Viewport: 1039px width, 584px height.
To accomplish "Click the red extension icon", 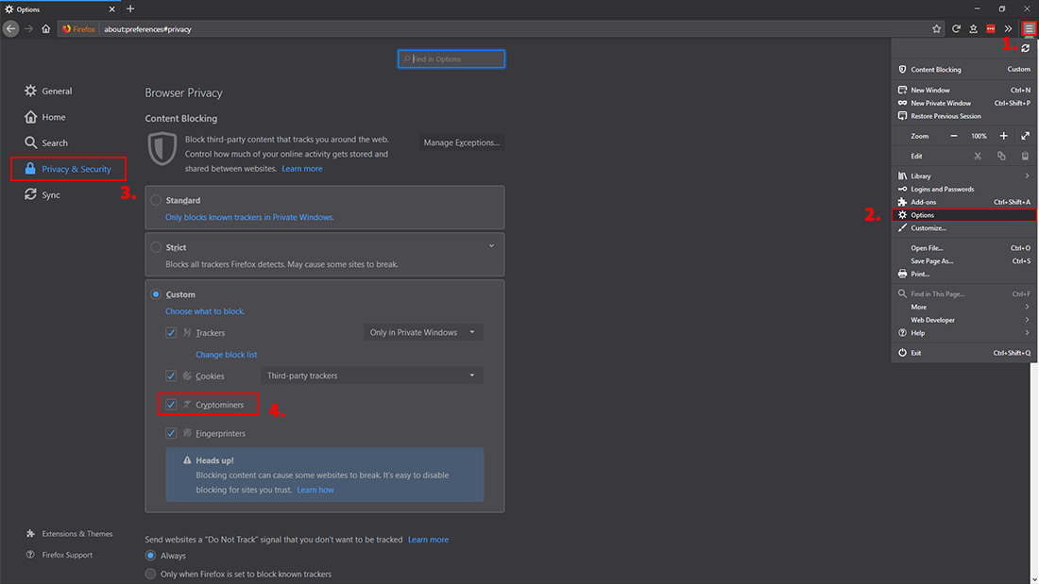I will click(991, 28).
